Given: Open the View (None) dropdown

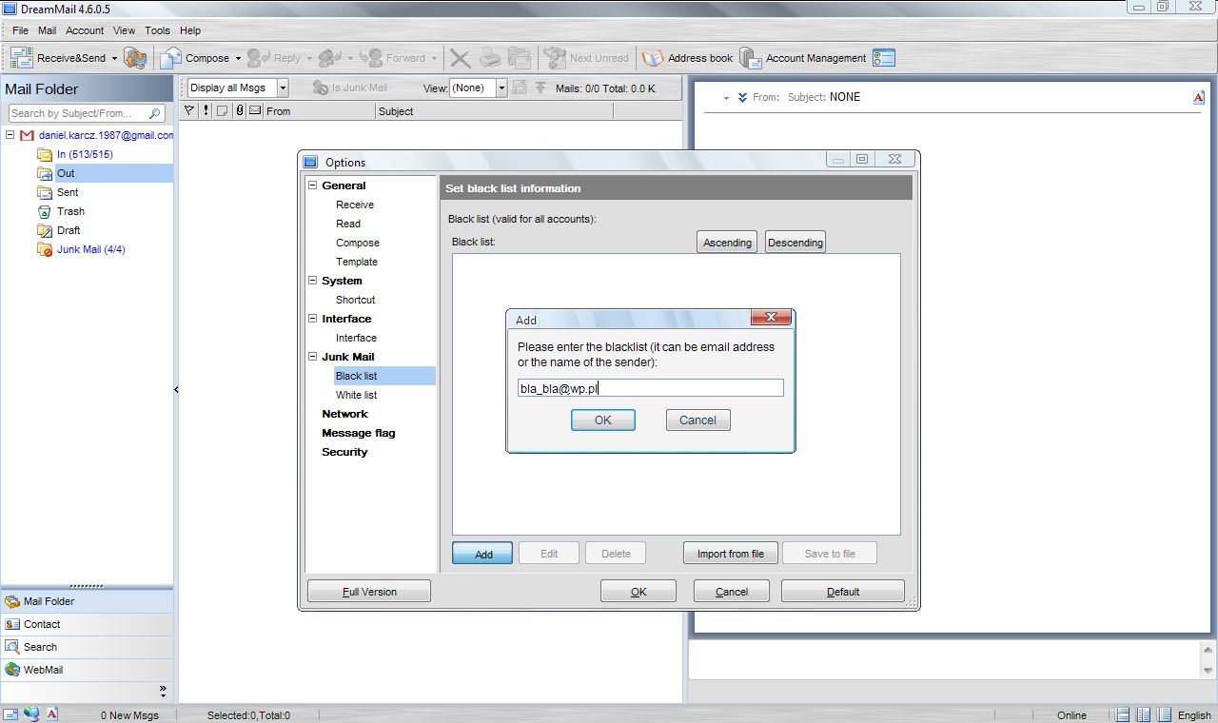Looking at the screenshot, I should coord(501,88).
